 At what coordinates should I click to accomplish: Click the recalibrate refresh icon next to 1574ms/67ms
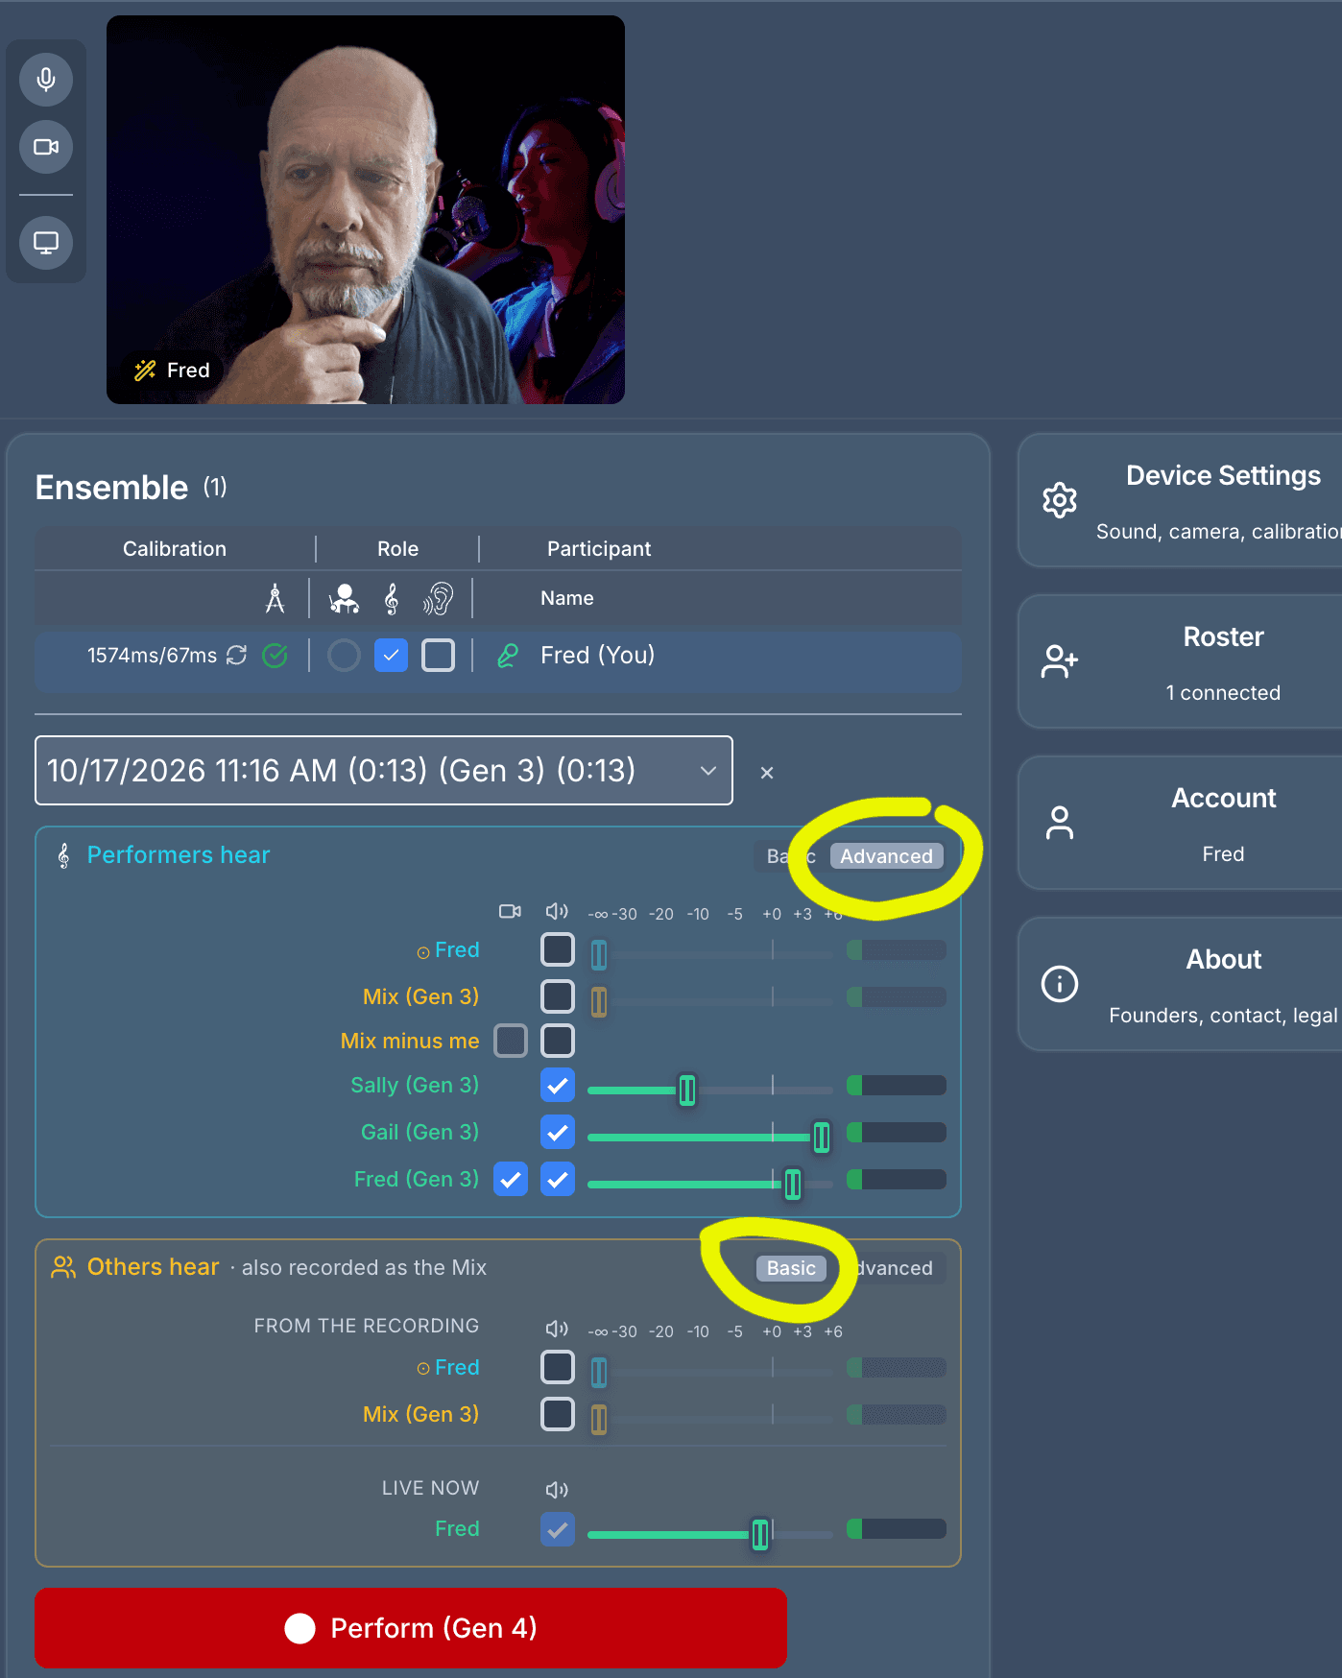pos(237,655)
